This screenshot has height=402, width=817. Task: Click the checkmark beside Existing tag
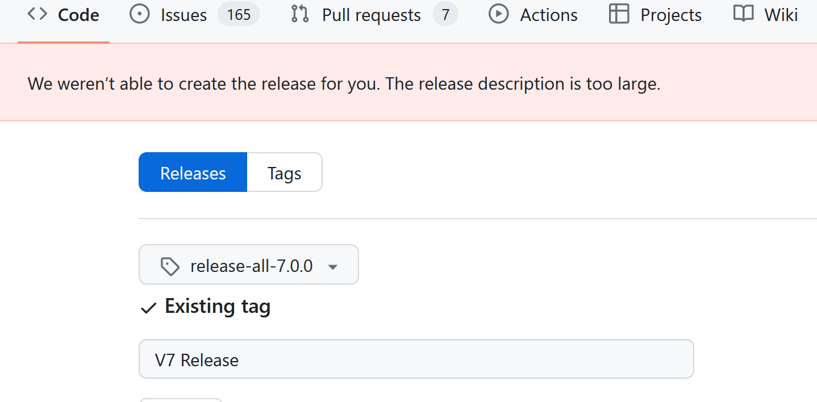coord(148,308)
